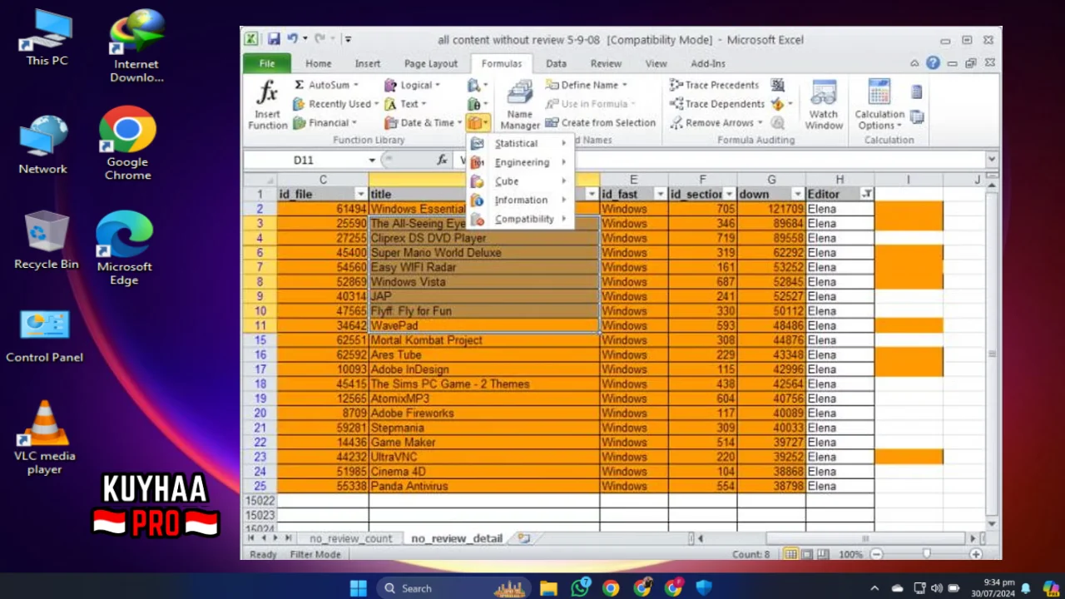This screenshot has height=599, width=1065.
Task: Open the active Editor column filter button
Action: click(866, 194)
